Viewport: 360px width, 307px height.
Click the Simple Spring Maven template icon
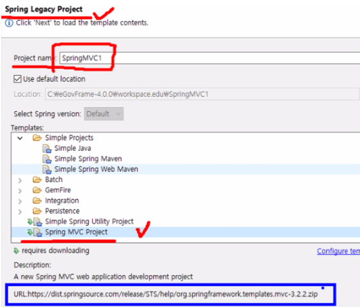click(x=47, y=159)
